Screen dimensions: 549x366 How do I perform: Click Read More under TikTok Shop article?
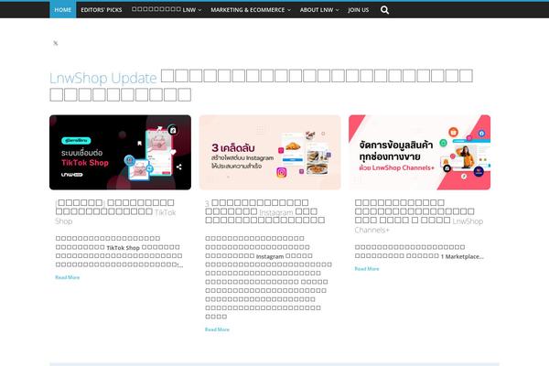coord(67,277)
